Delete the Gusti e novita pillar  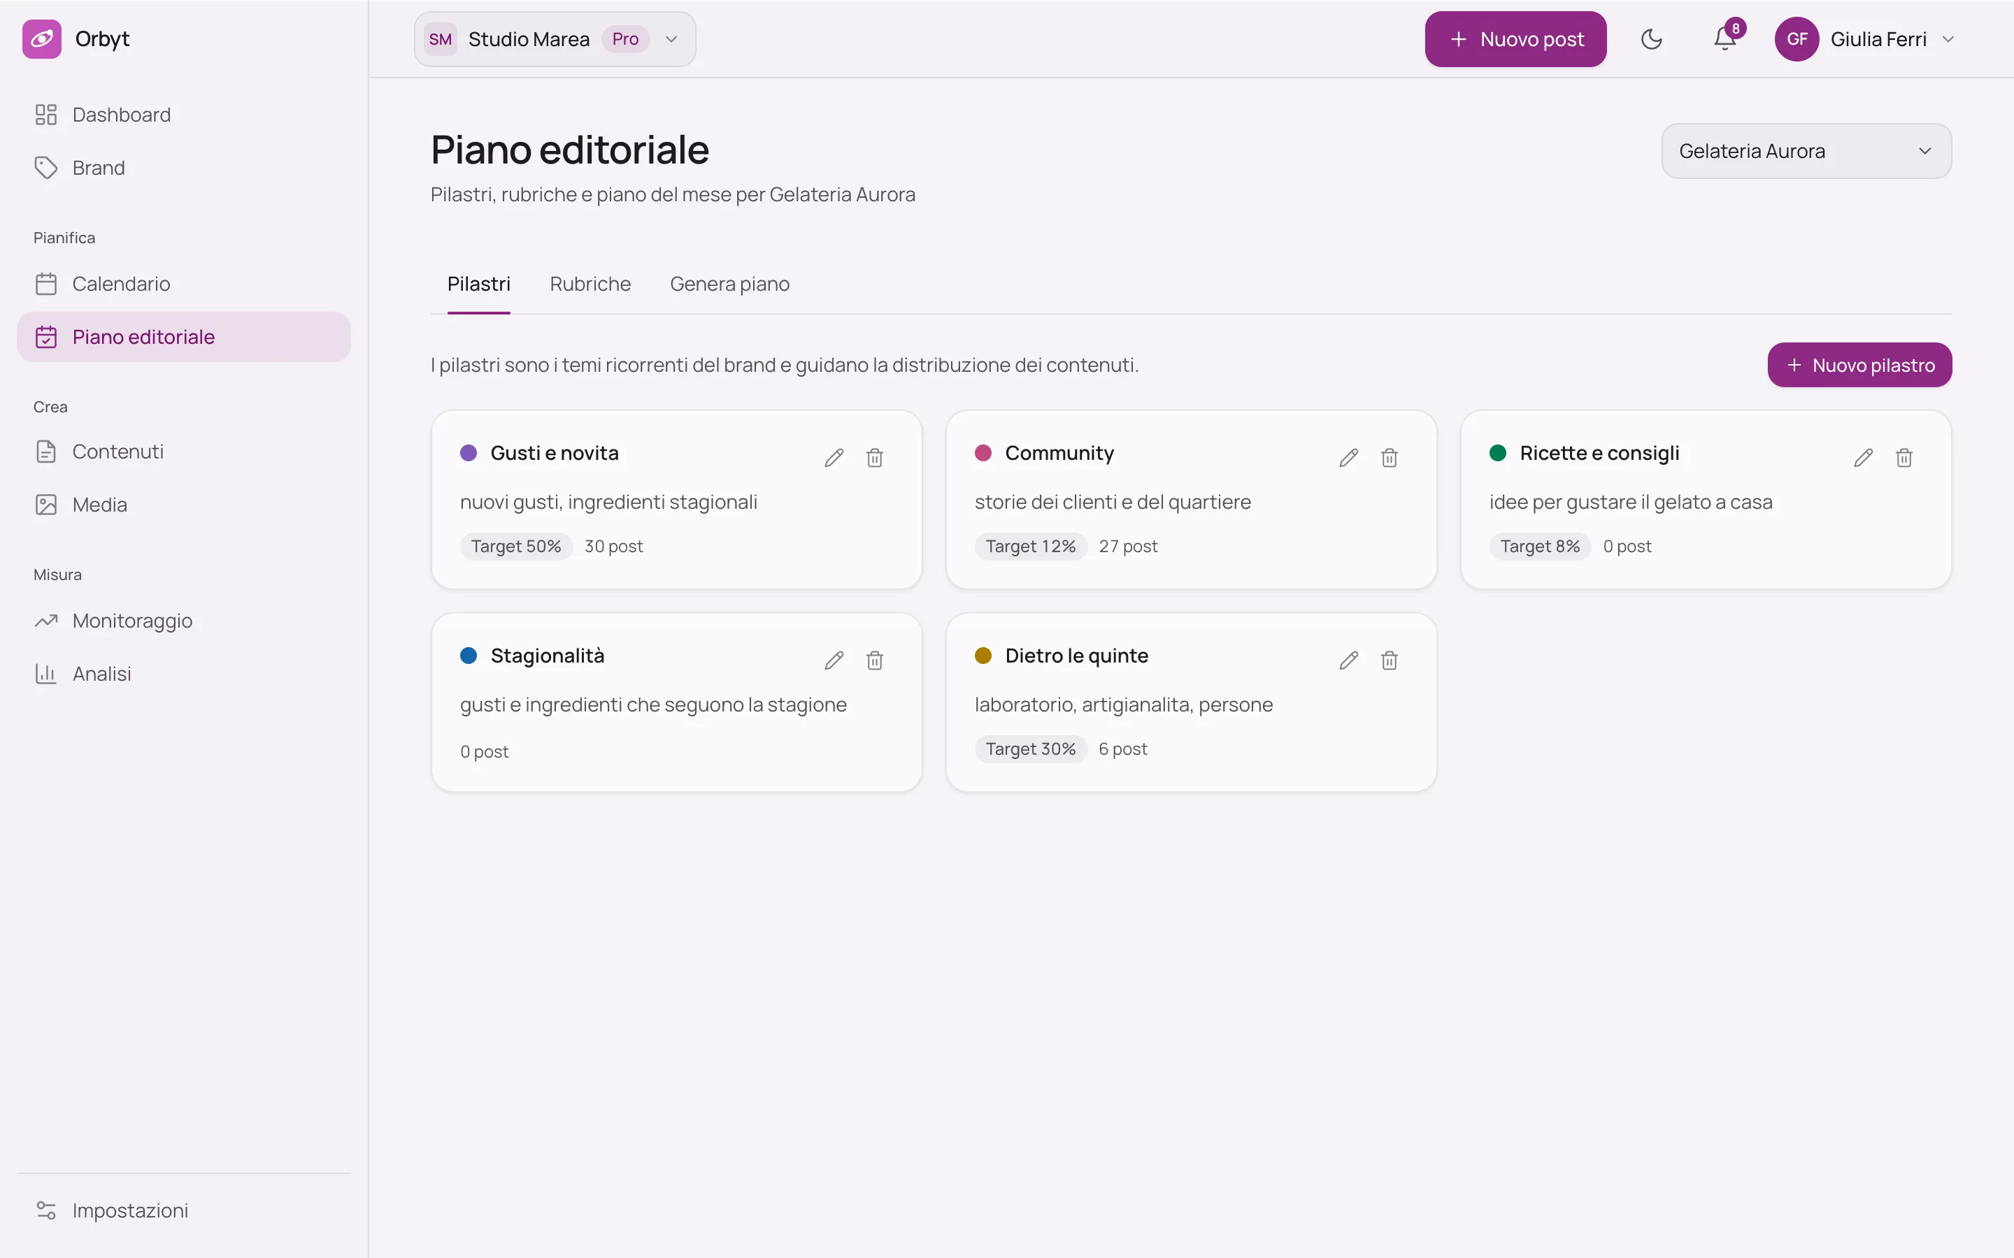875,458
